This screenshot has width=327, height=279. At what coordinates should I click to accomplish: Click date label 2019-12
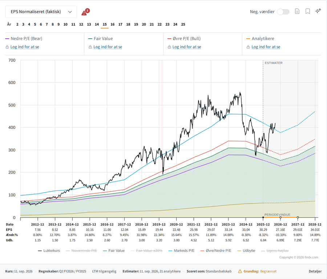point(159,224)
